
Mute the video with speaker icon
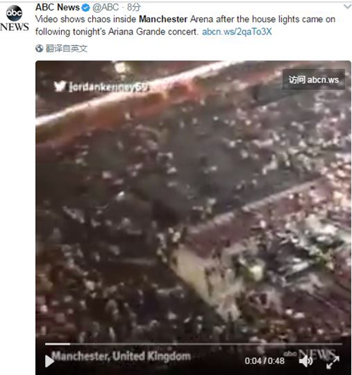point(306,361)
